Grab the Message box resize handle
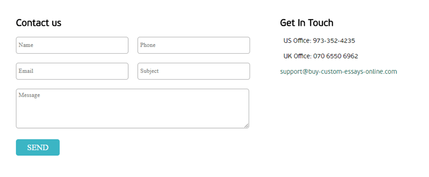 tap(247, 126)
